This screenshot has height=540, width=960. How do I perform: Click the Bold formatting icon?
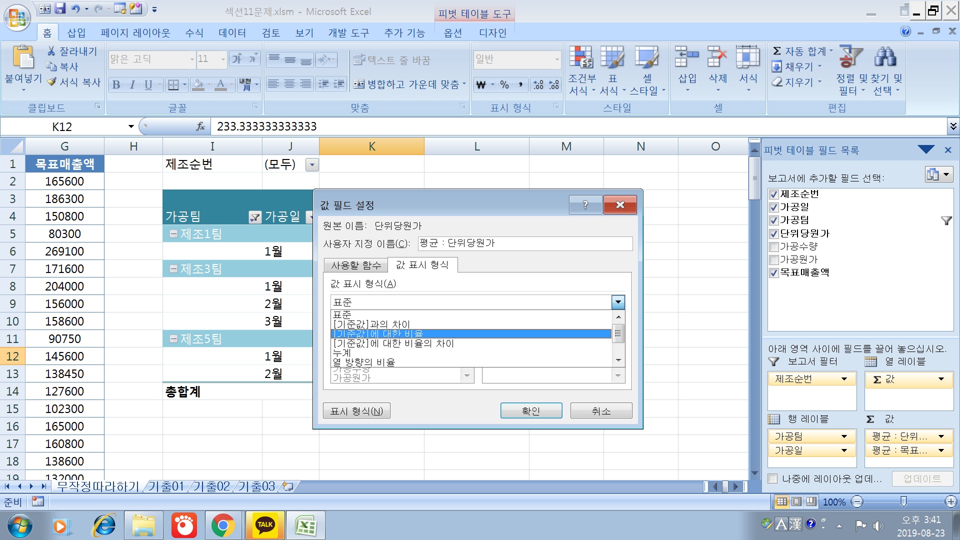coord(116,84)
